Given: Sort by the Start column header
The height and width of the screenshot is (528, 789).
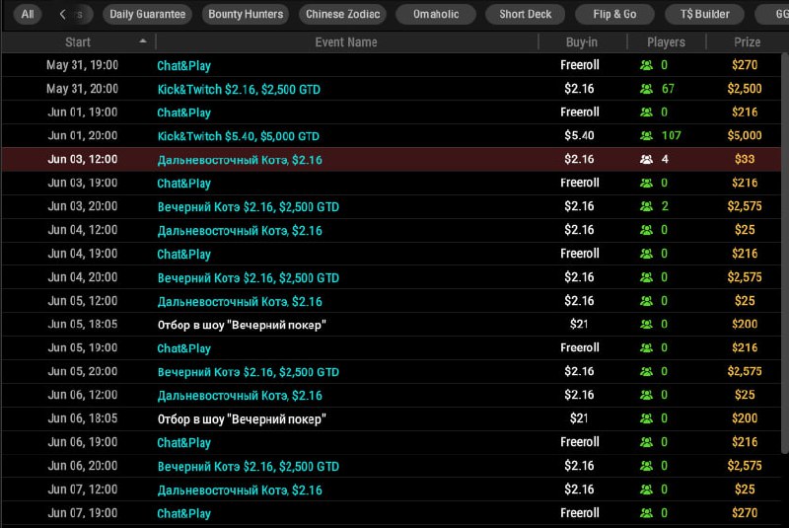Looking at the screenshot, I should click(x=78, y=42).
